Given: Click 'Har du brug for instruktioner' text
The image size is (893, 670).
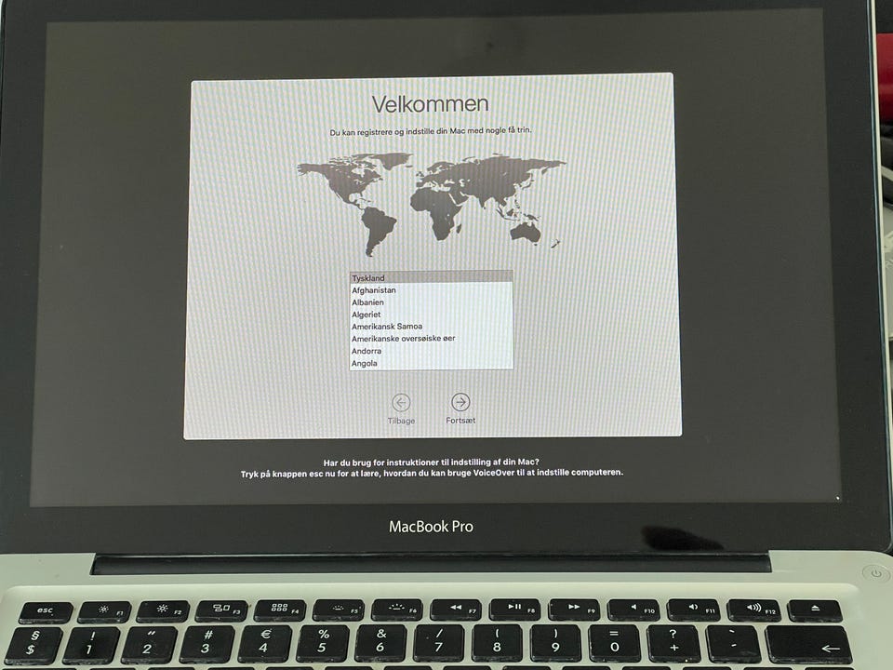Looking at the screenshot, I should pos(431,462).
